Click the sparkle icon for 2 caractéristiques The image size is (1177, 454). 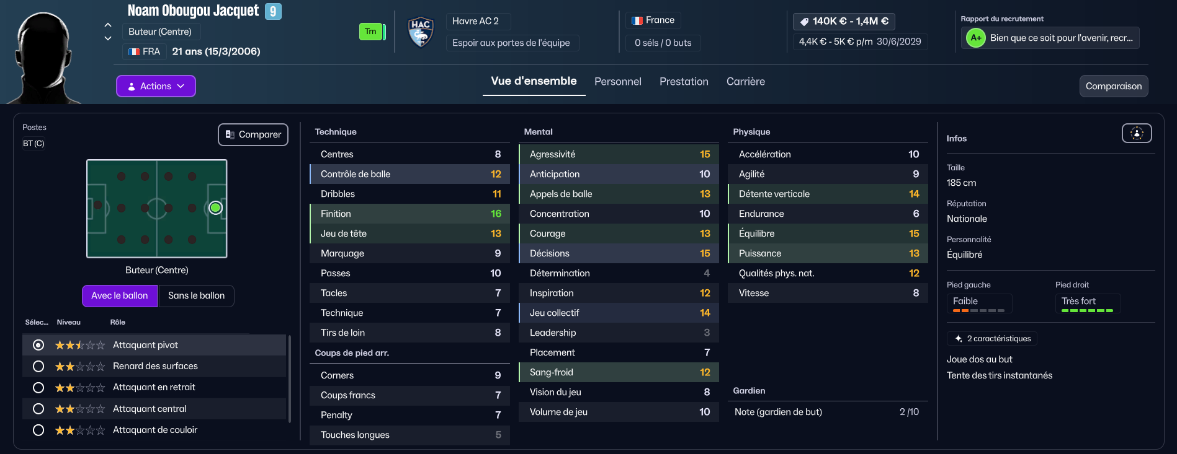click(x=959, y=339)
